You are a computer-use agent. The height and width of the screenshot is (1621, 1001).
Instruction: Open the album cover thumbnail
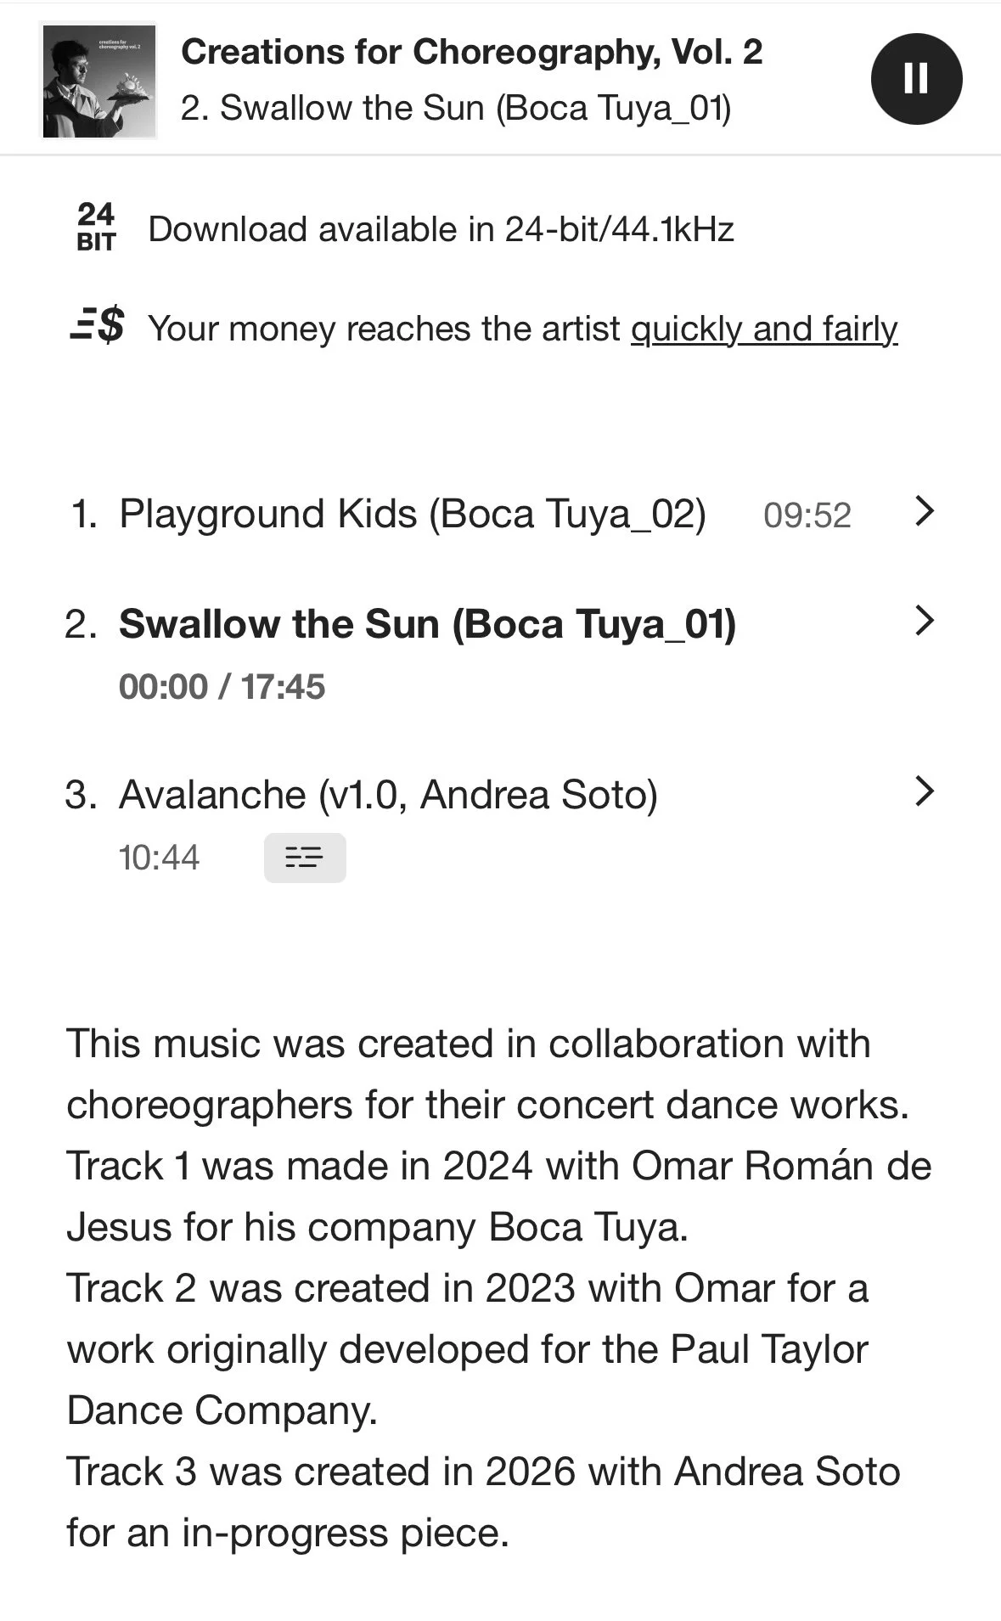tap(98, 81)
